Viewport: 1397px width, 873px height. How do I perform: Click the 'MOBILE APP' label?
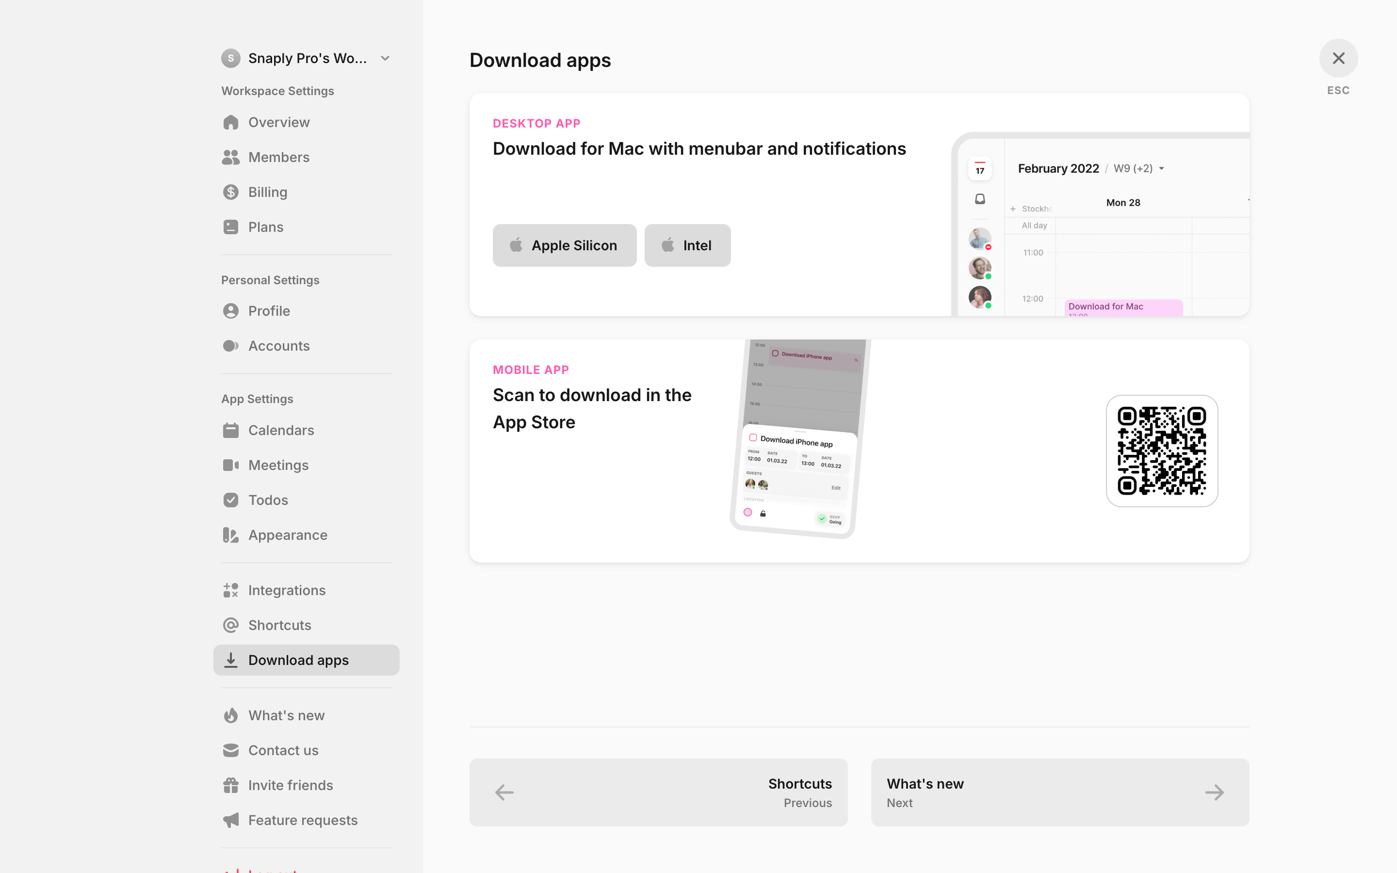coord(531,370)
